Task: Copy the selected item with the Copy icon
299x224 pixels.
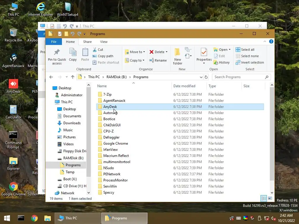Action: tap(73, 55)
